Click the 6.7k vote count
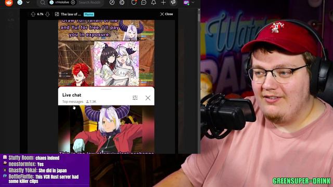Viewport: 333px width, 187px height. (x=40, y=14)
